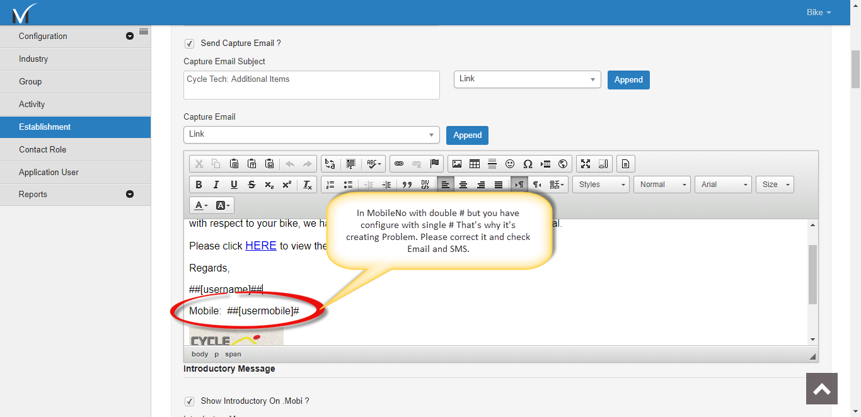
Task: Uncheck Send Capture Email checkbox
Action: tap(189, 43)
